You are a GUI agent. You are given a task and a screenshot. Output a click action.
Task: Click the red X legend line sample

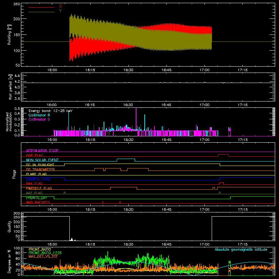point(42,7)
